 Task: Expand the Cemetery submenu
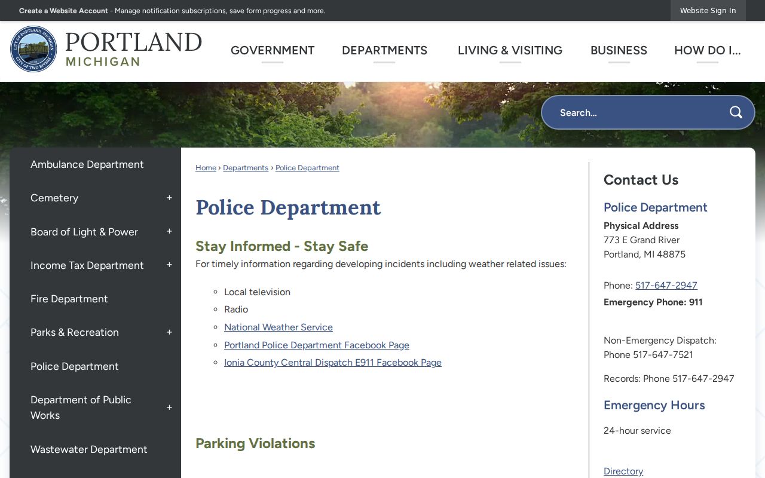(x=169, y=198)
